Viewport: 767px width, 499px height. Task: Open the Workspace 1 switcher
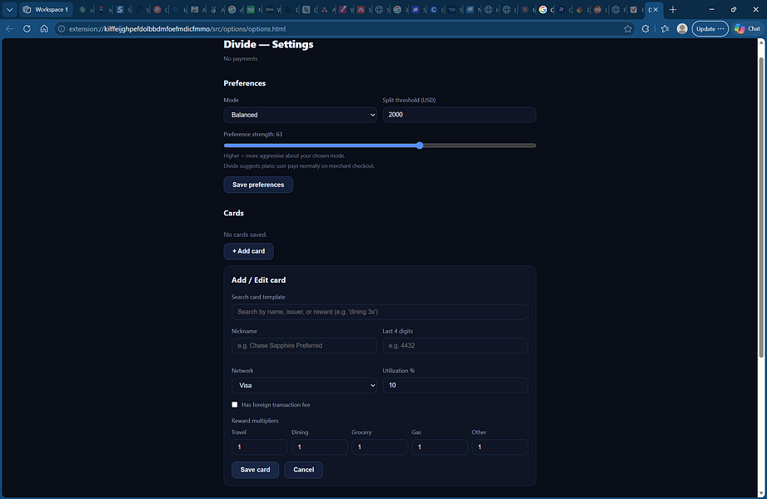(x=46, y=10)
